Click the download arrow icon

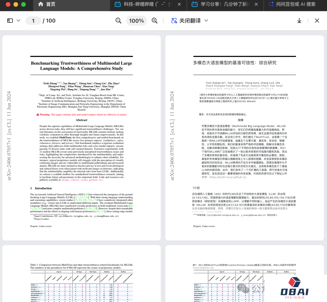[x=299, y=21]
